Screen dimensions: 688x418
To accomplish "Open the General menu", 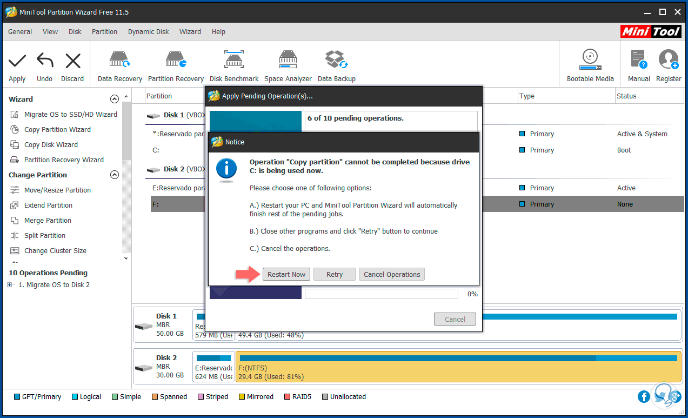I will [20, 31].
